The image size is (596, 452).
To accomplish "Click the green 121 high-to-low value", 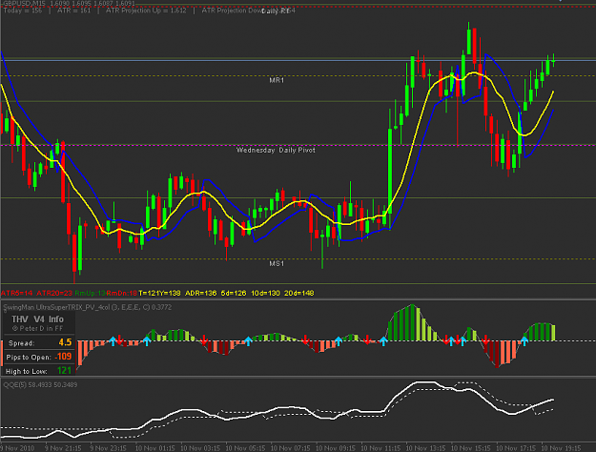I will tap(64, 371).
